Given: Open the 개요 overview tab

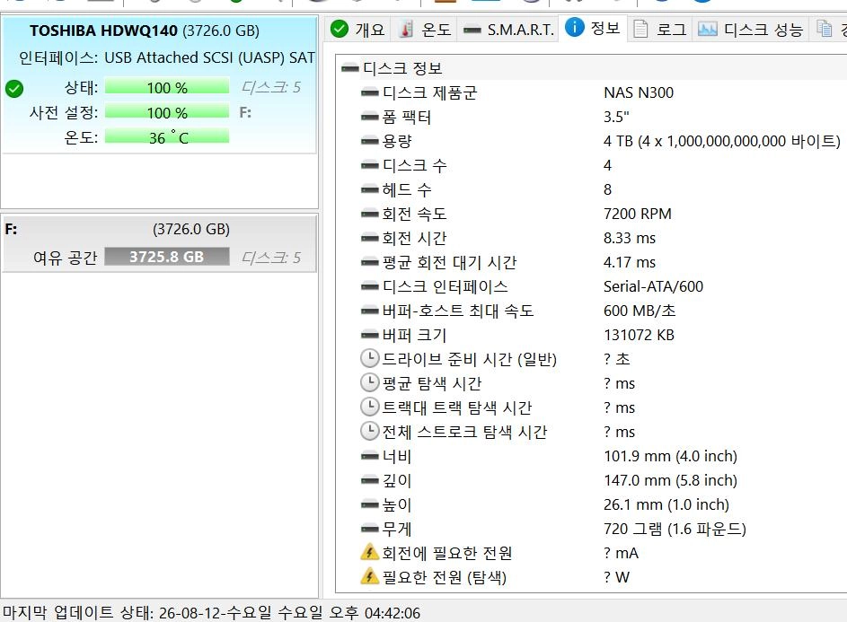Looking at the screenshot, I should coord(357,29).
